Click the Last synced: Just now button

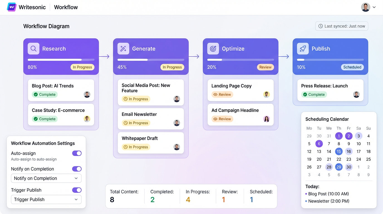342,26
